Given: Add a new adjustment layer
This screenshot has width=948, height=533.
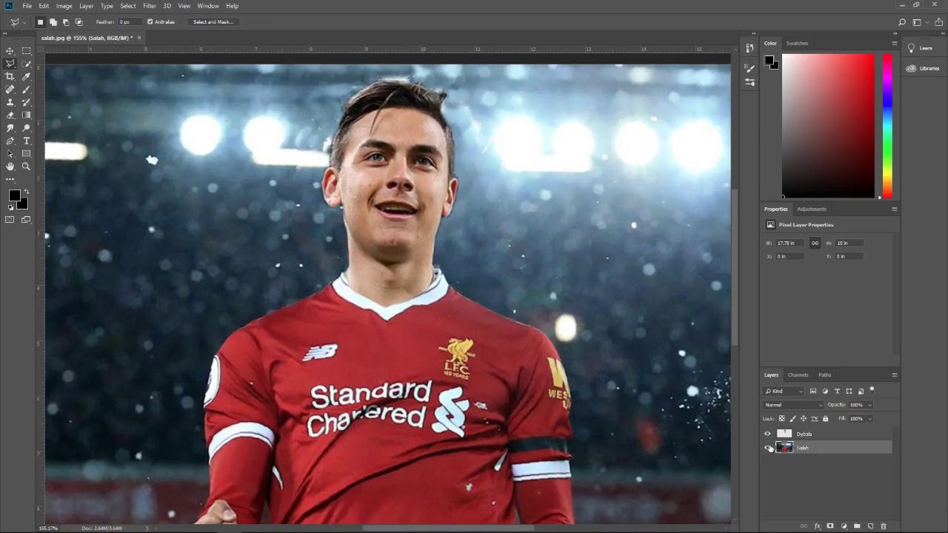Looking at the screenshot, I should click(x=844, y=526).
